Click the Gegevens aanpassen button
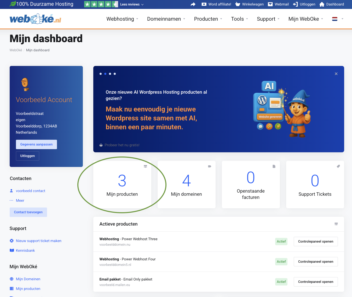The height and width of the screenshot is (297, 352). click(36, 144)
